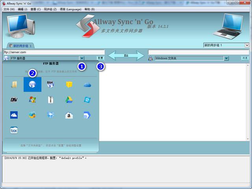
Task: Select the FTP server globe icon
Action: [x=32, y=84]
